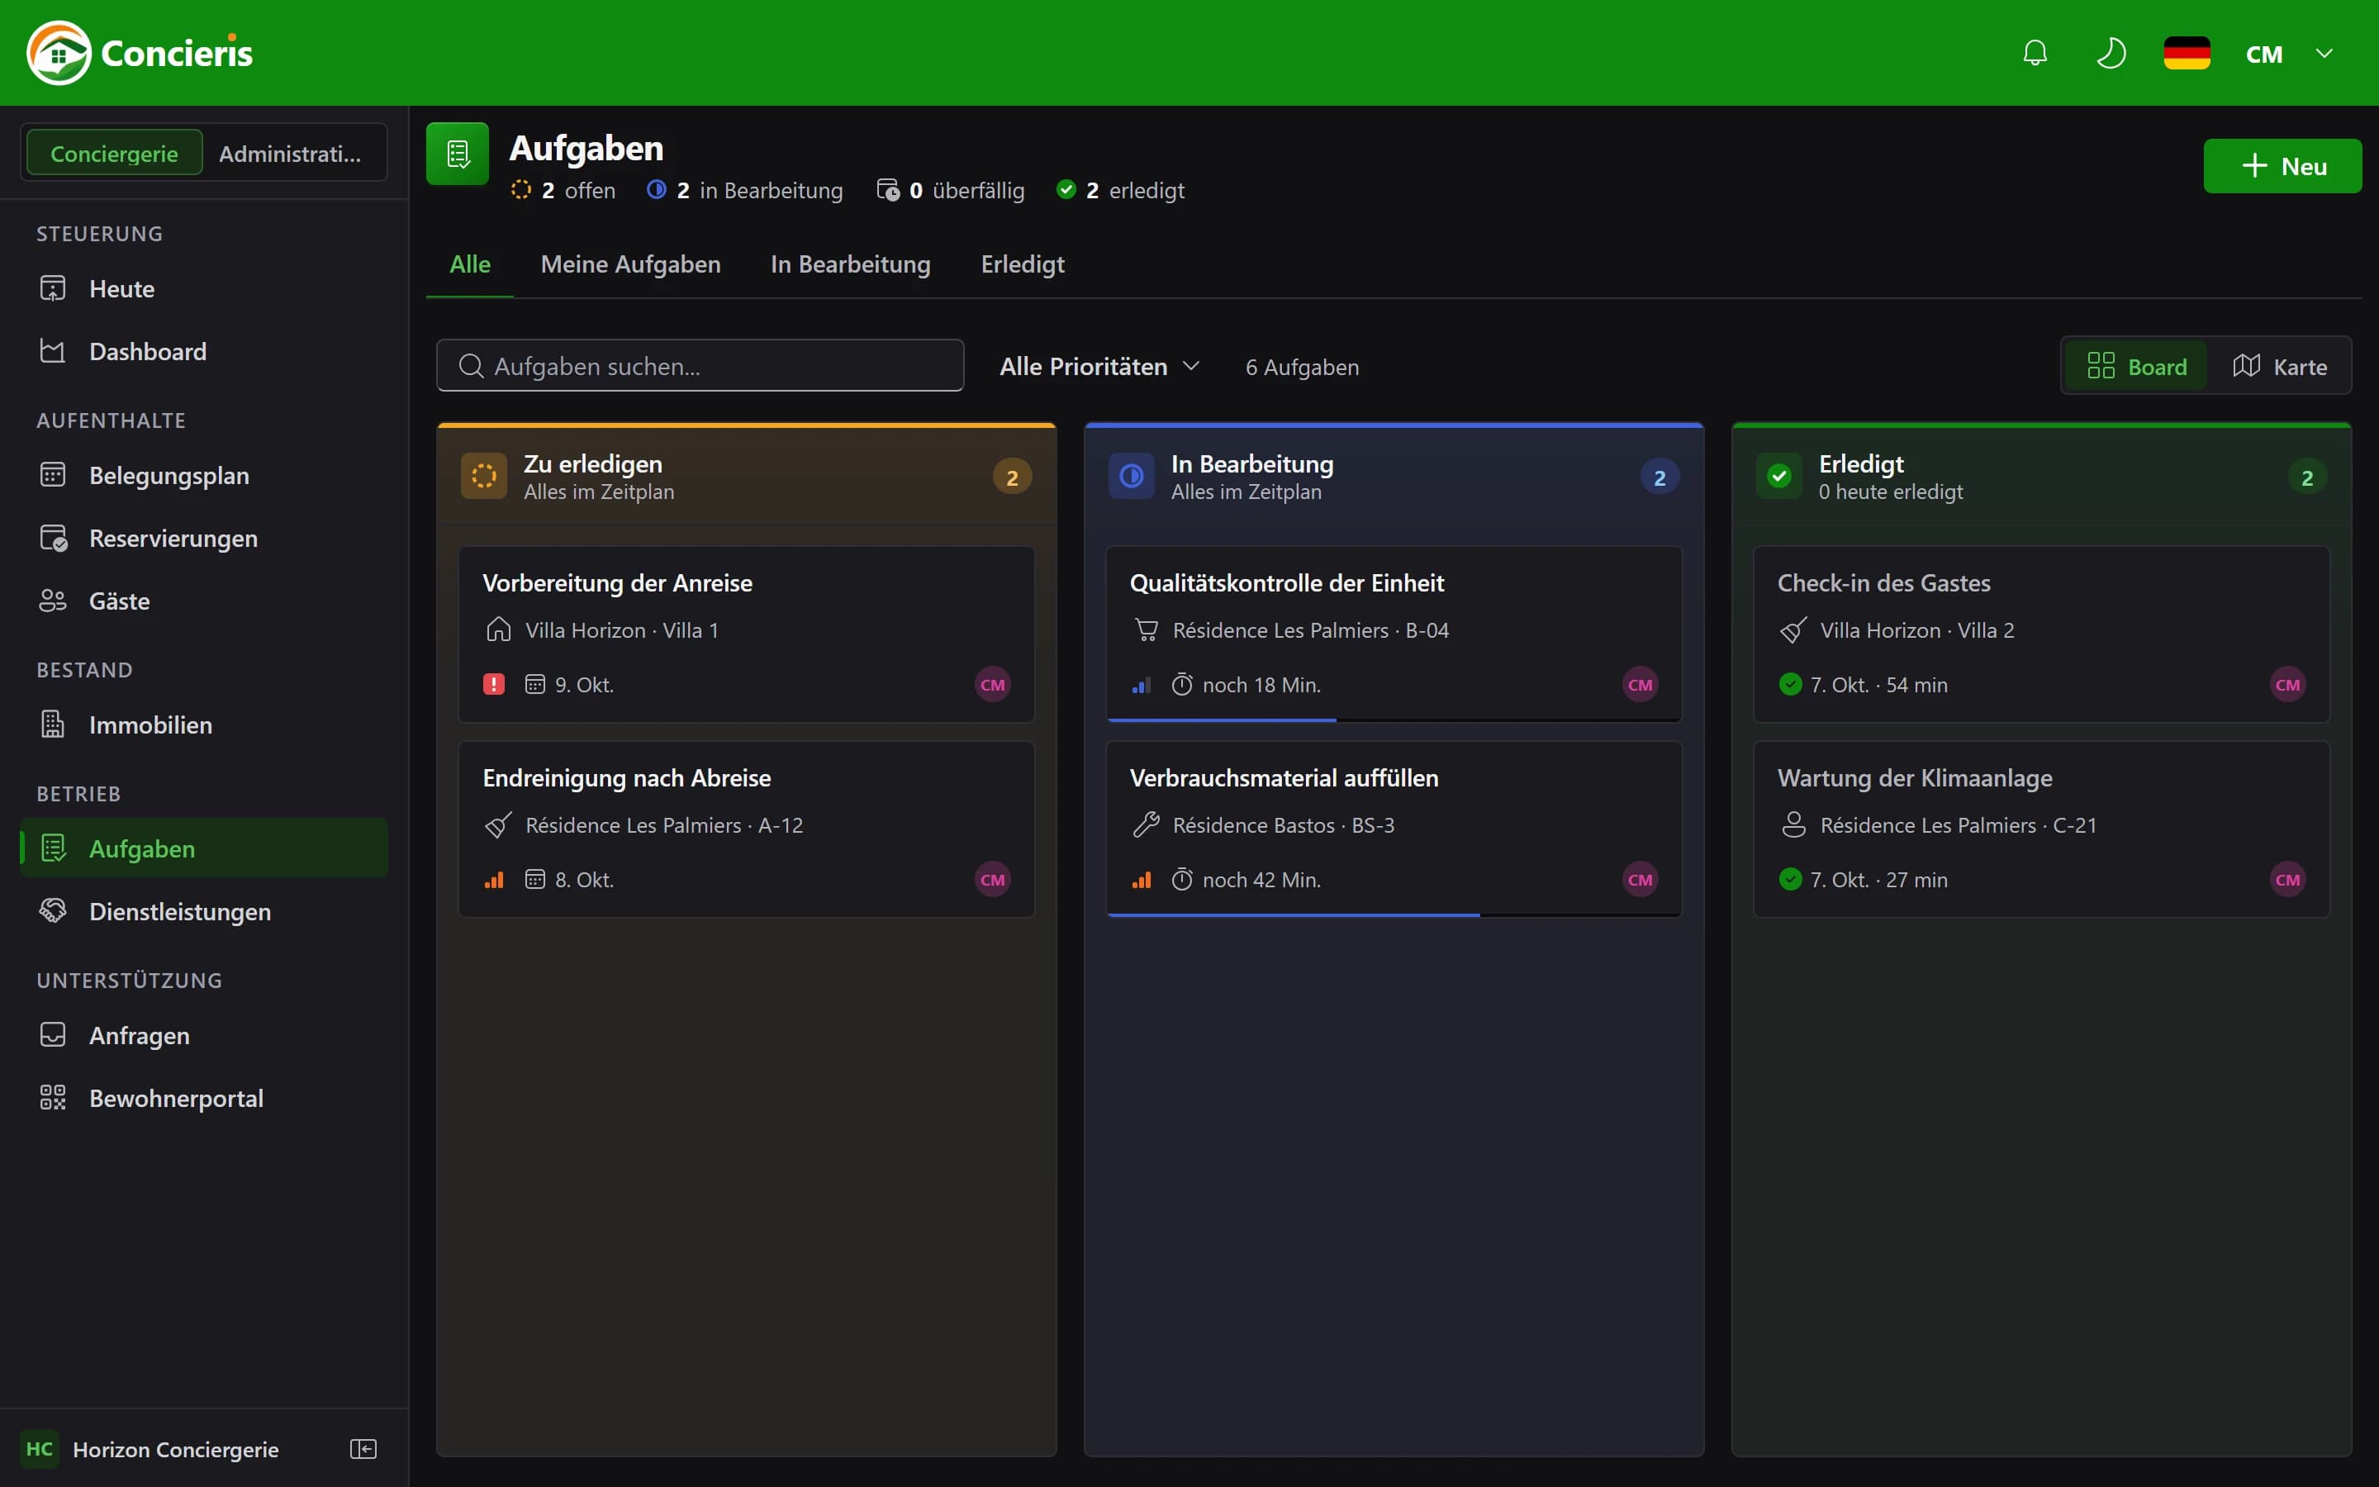Expand the CM user menu chevron
This screenshot has height=1487, width=2379.
[2324, 53]
